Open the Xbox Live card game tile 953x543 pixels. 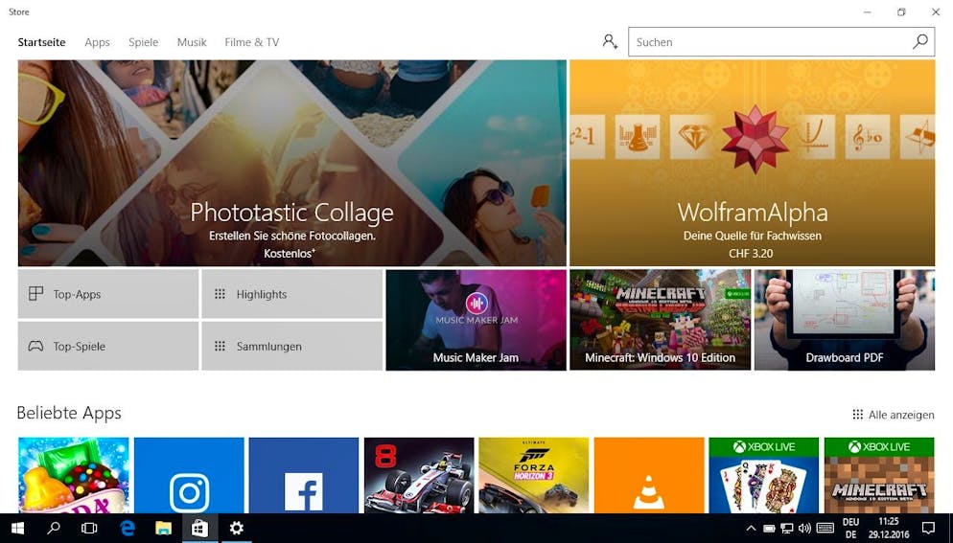(764, 475)
